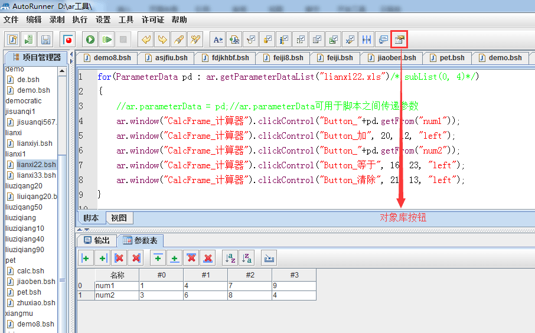
Task: Click the new project toolbar icon
Action: coord(12,40)
